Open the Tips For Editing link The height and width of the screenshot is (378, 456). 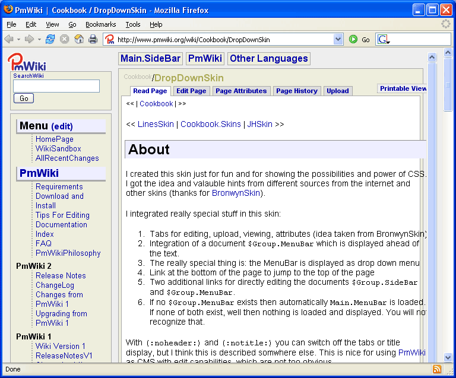62,215
